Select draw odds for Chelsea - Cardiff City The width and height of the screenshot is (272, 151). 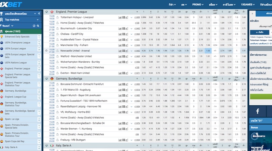151,34
